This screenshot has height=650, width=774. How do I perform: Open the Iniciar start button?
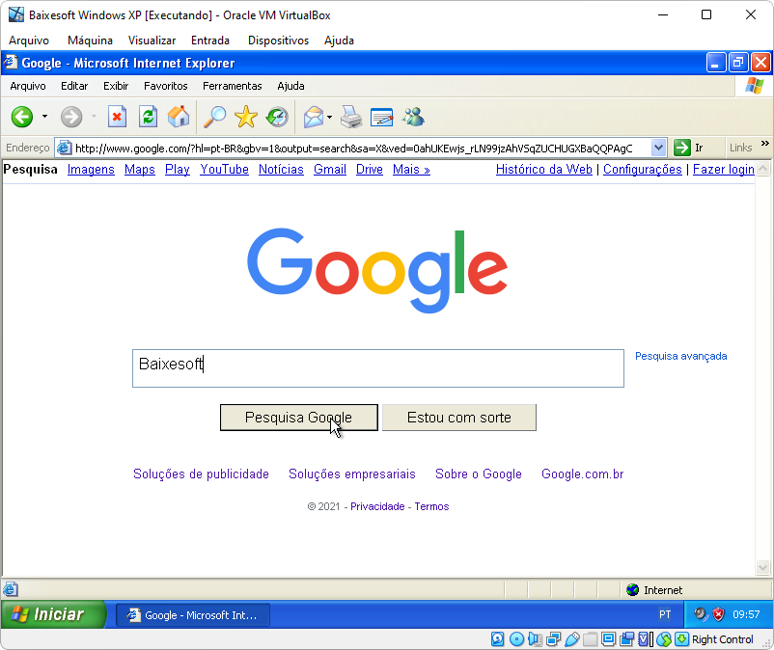tap(53, 614)
